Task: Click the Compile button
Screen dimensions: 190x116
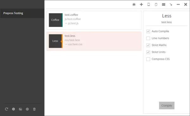Action: pos(167,106)
